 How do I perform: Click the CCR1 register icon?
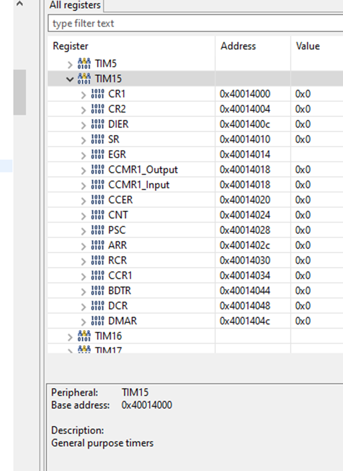[98, 275]
